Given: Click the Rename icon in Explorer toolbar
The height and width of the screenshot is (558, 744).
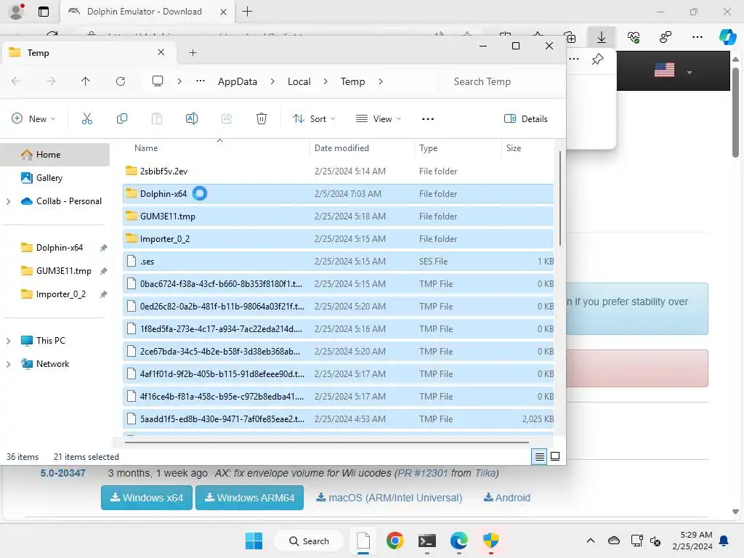Looking at the screenshot, I should click(x=192, y=118).
